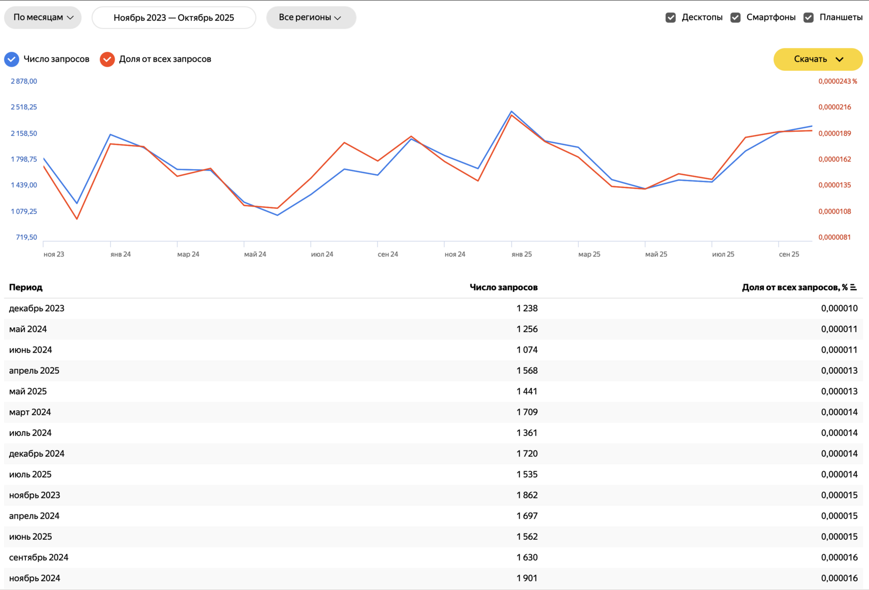The height and width of the screenshot is (590, 869).
Task: Select the декабрь 2023 table row
Action: tap(37, 309)
